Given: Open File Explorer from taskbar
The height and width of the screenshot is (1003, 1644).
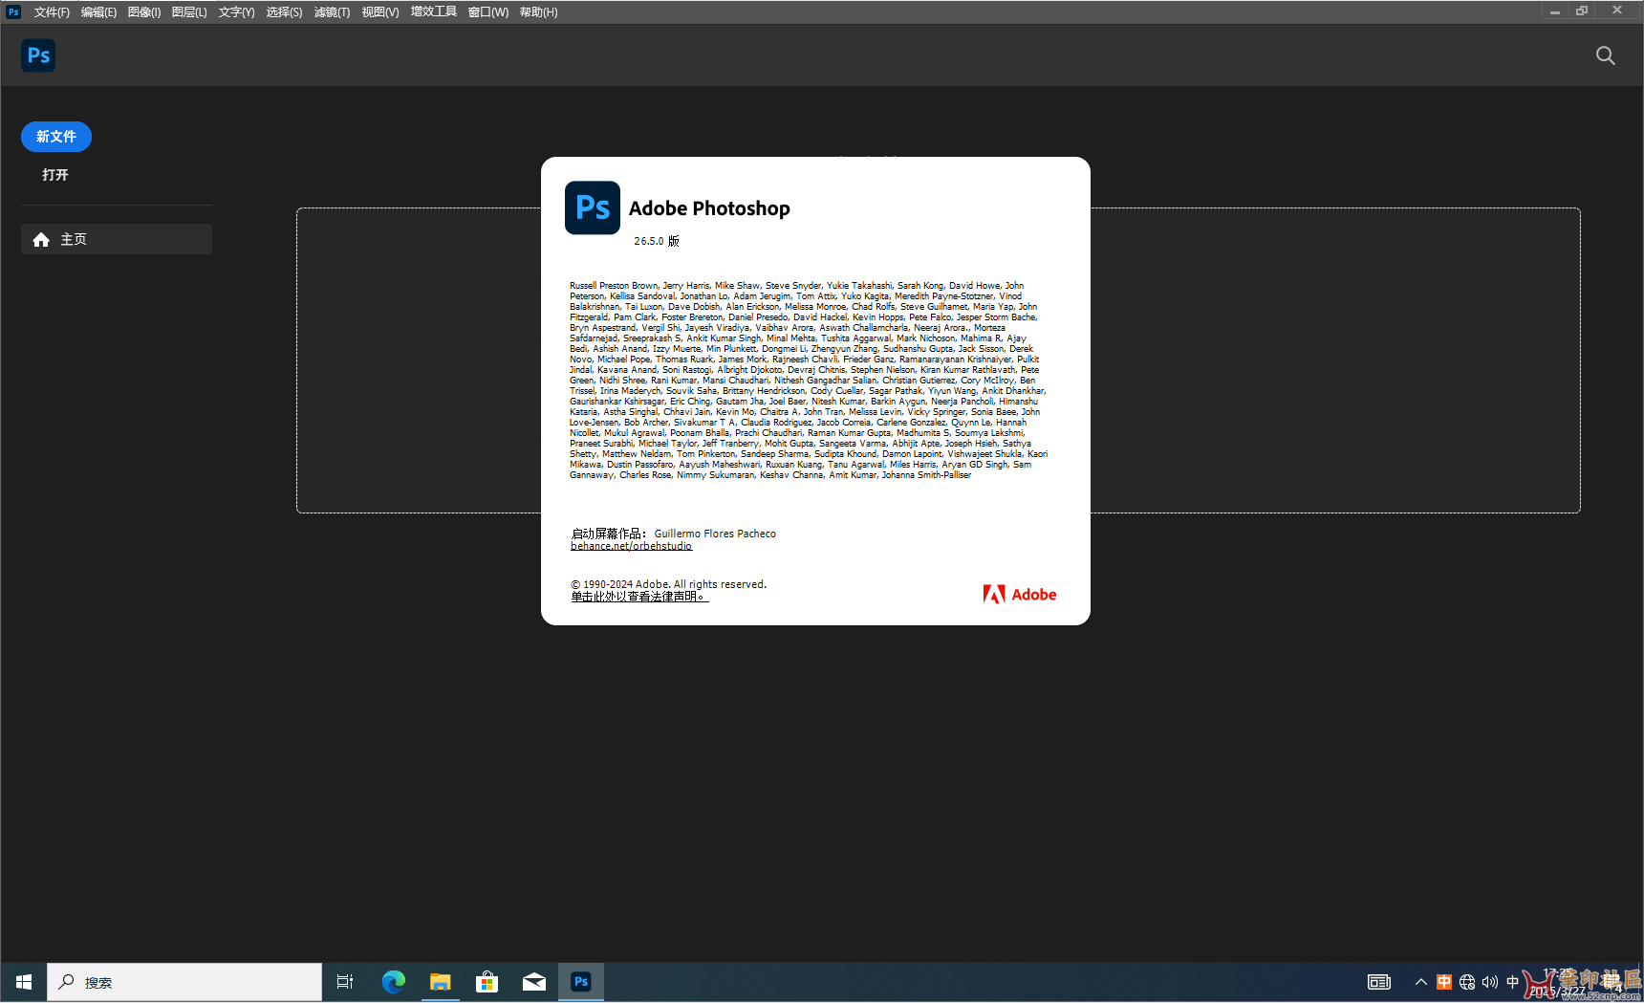Looking at the screenshot, I should pos(440,982).
